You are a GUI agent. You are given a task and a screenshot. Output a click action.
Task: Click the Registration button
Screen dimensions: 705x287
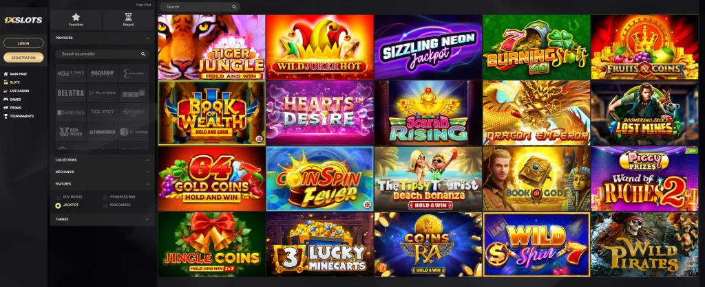click(x=23, y=58)
